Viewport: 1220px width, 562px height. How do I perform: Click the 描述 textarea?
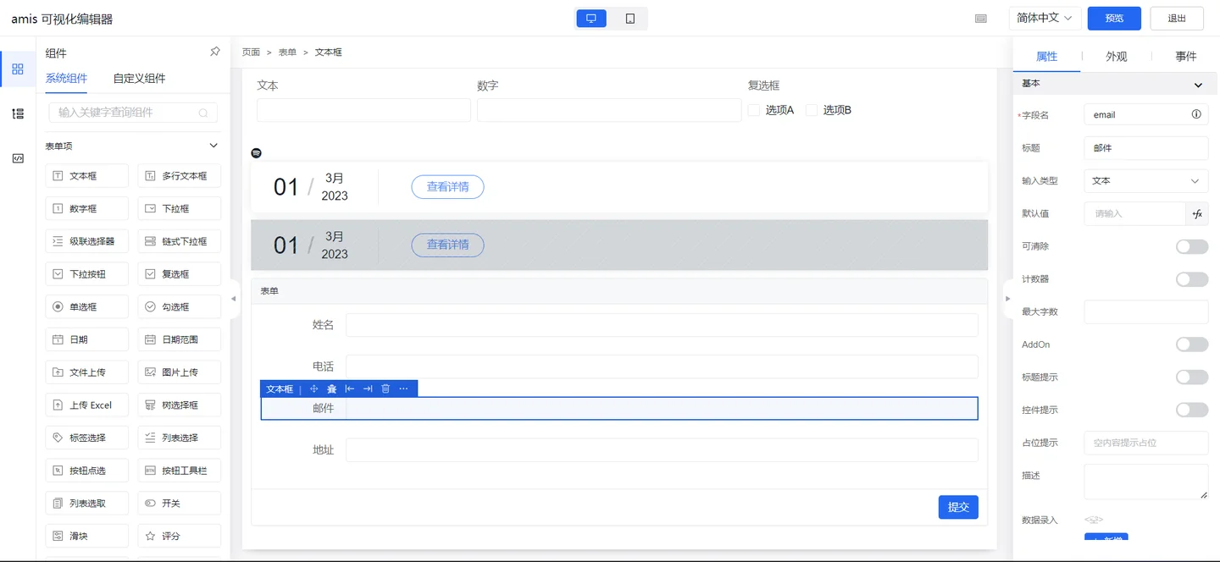click(x=1146, y=482)
